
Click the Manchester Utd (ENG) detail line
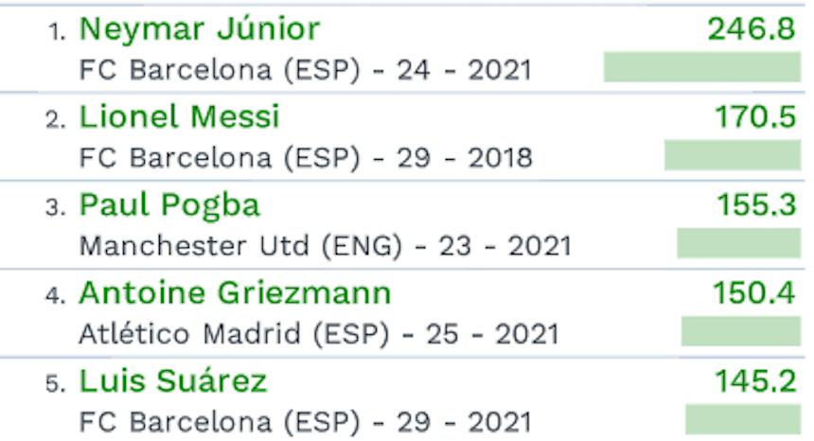coord(325,246)
